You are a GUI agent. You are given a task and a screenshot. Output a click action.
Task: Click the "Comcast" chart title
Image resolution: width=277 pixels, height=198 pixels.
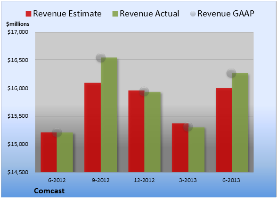(x=49, y=191)
